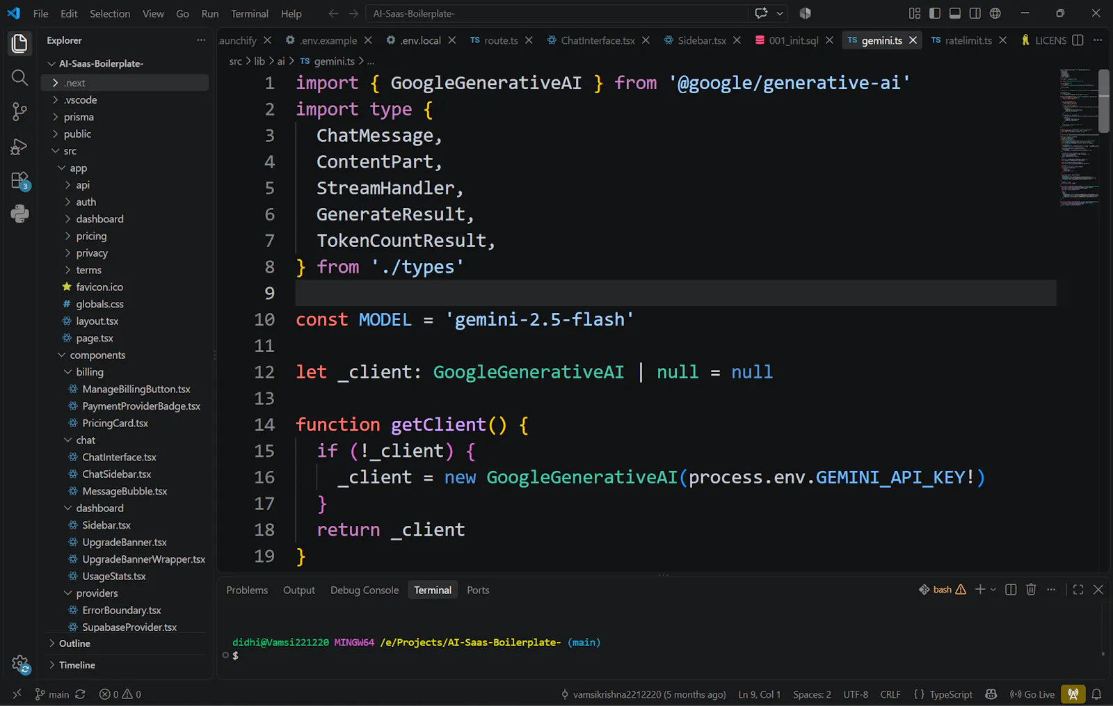Synchronize changes icon in status bar
Screen dimensions: 1113x706
[x=80, y=694]
